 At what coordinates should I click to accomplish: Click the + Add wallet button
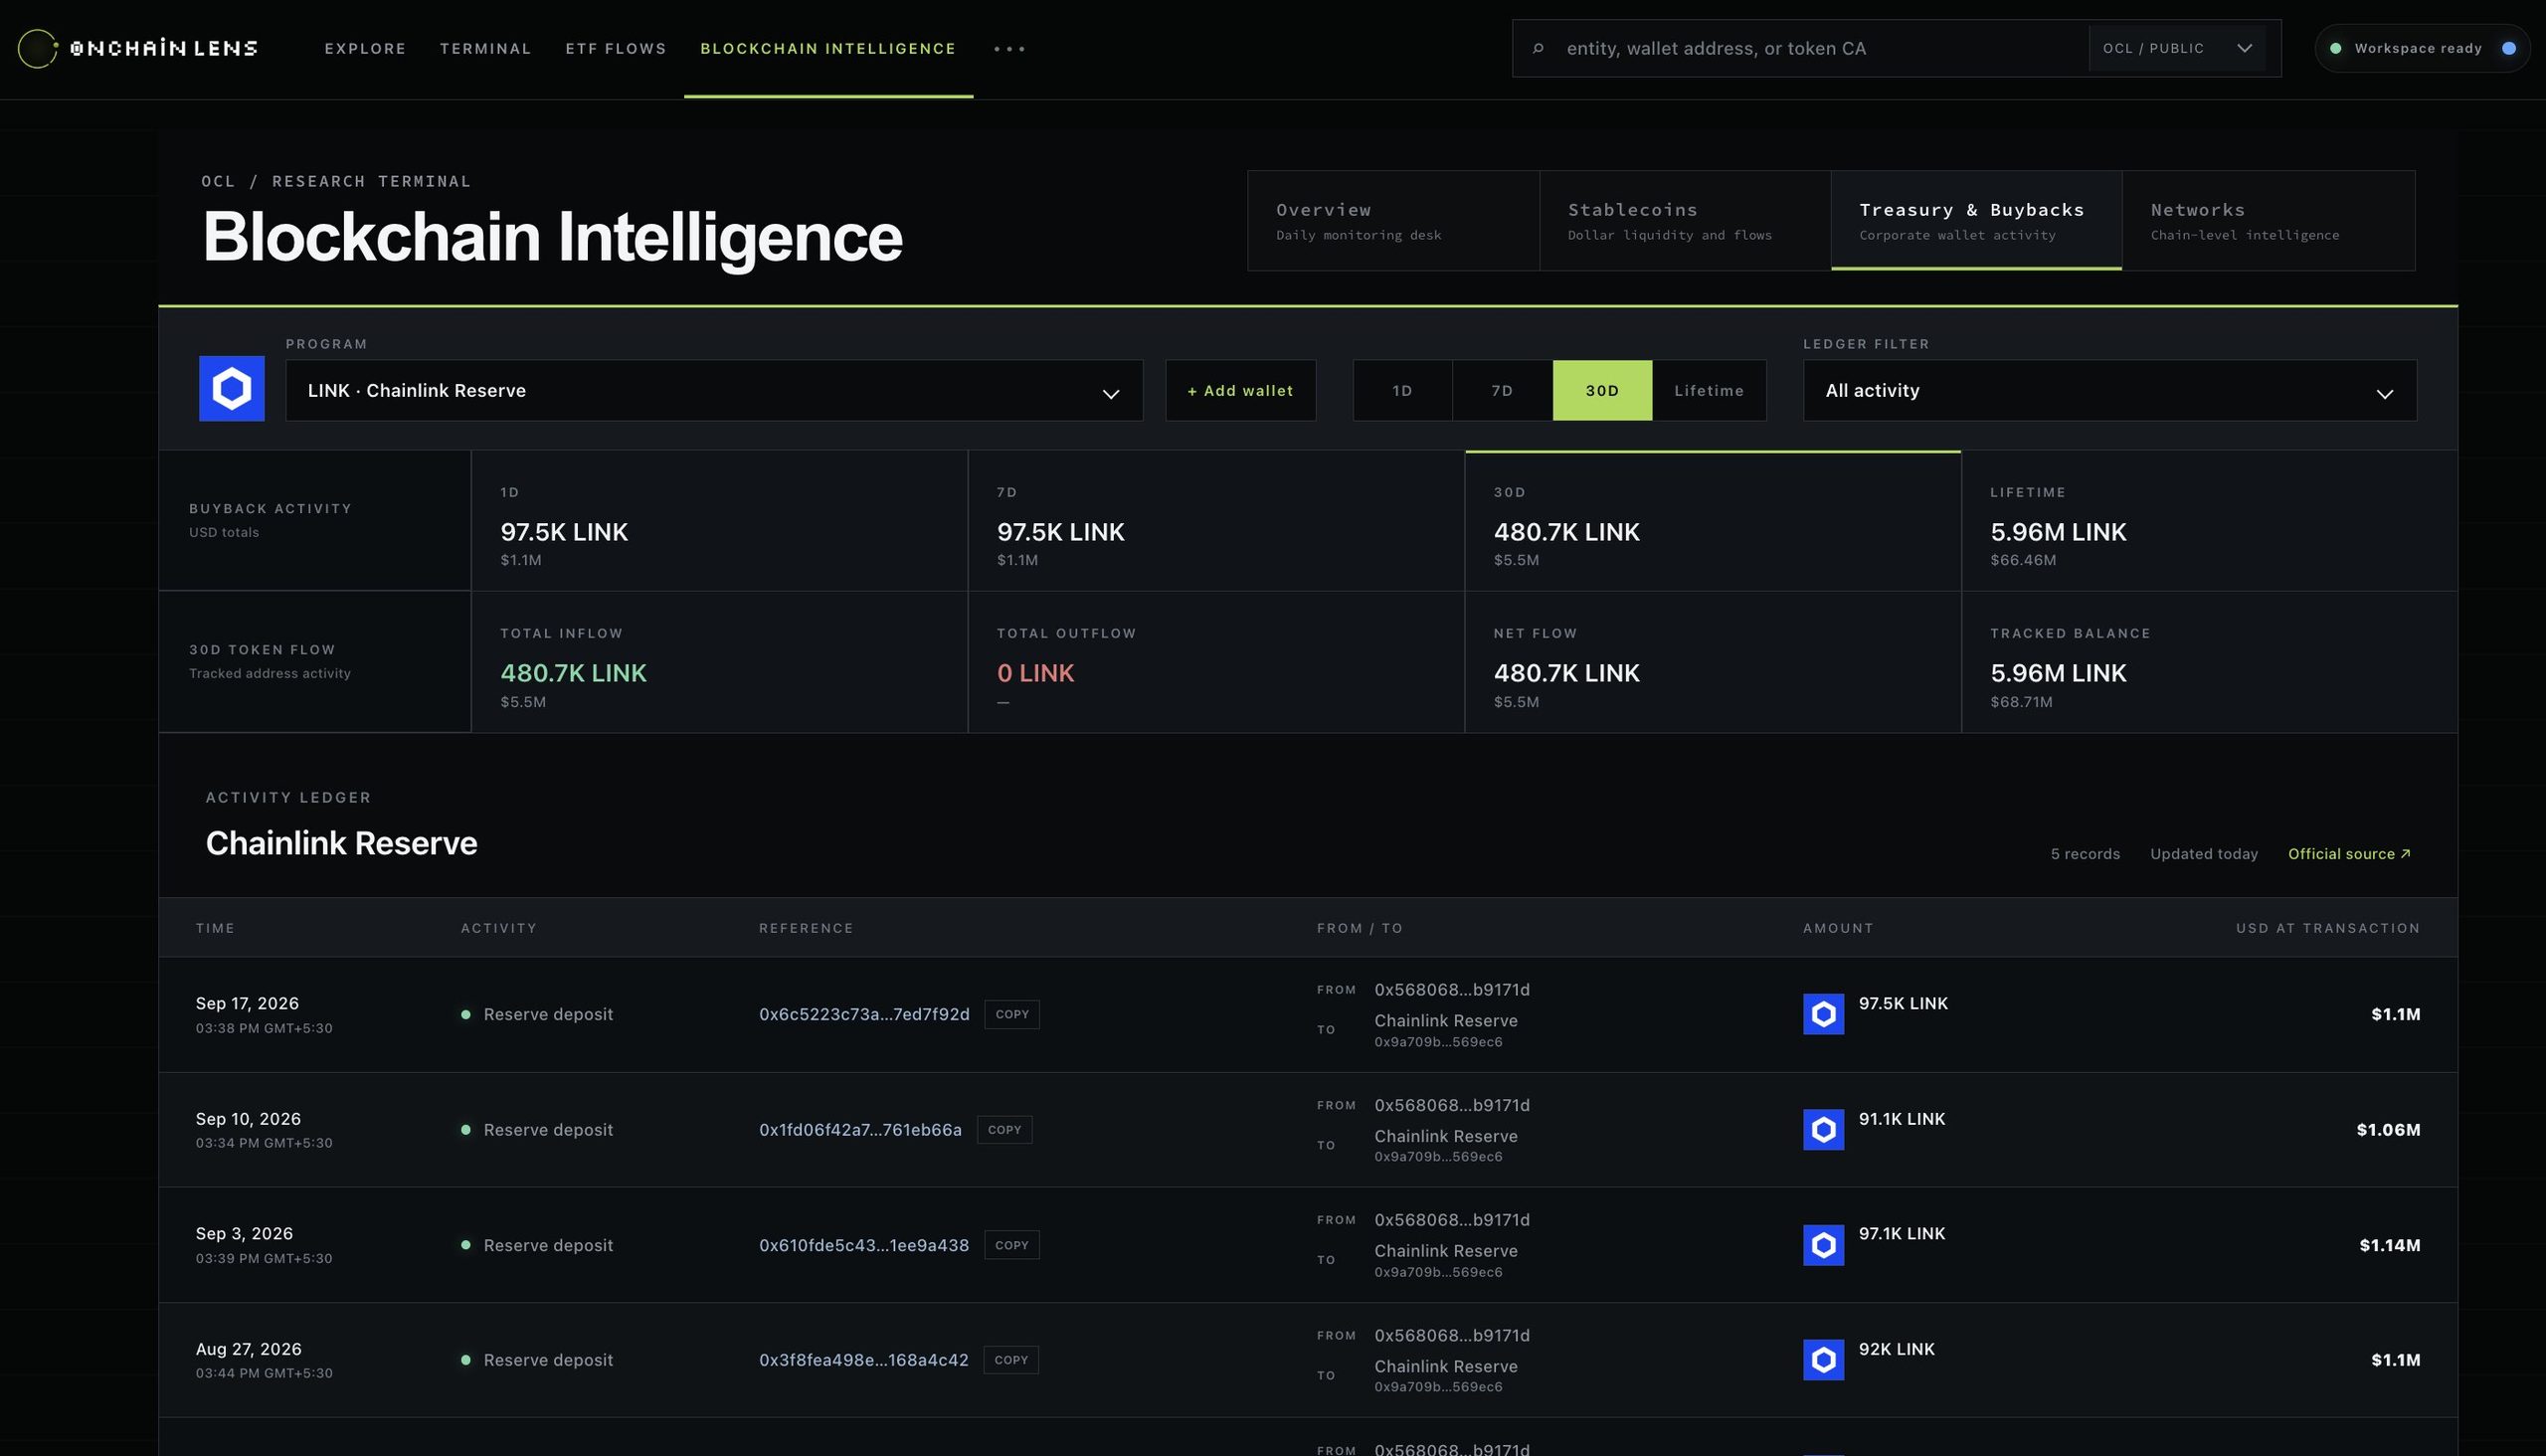[1240, 390]
